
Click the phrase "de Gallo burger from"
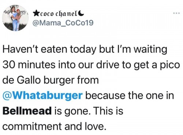click(x=51, y=80)
